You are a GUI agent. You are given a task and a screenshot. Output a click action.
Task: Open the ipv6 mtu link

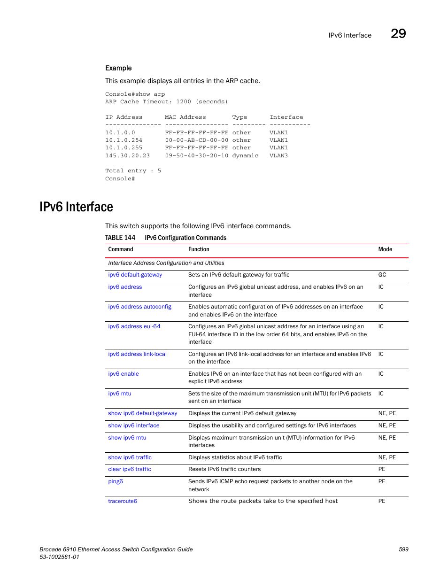pyautogui.click(x=120, y=394)
